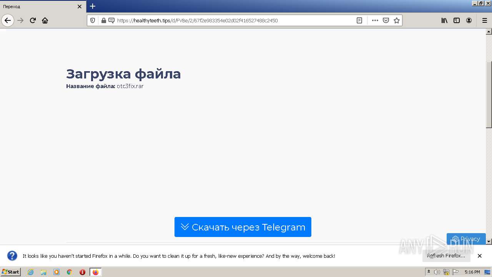492x277 pixels.
Task: Bookmark this page with star
Action: (x=397, y=20)
